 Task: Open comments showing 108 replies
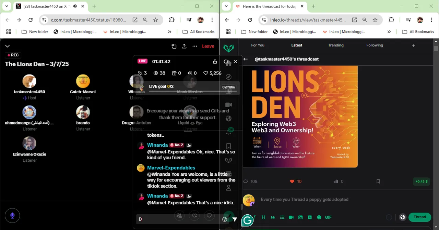point(250,181)
